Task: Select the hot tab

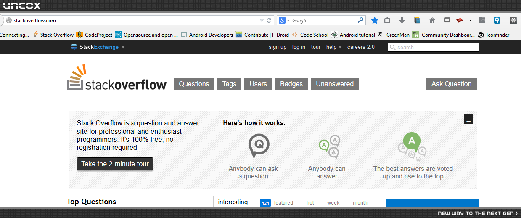Action: pyautogui.click(x=310, y=203)
